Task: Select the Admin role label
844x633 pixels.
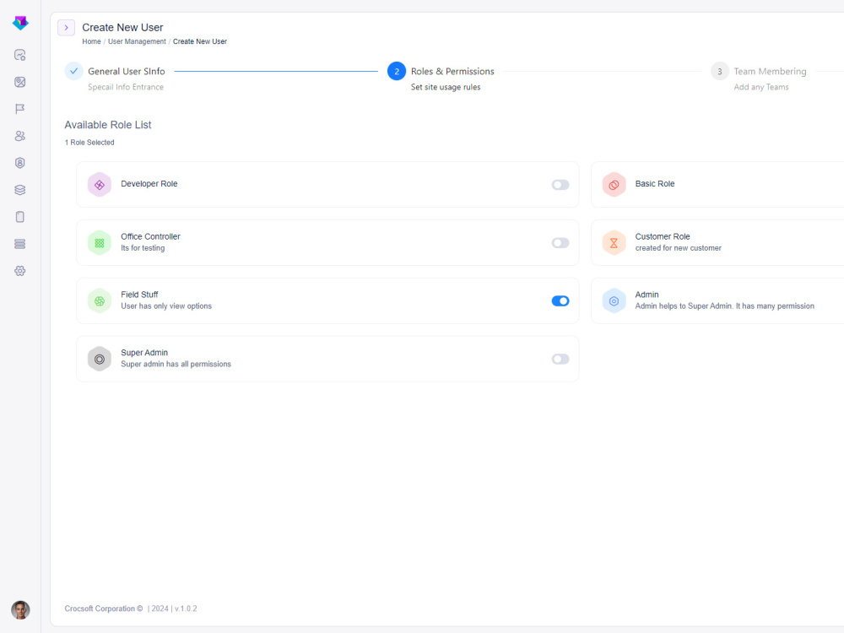Action: coord(647,295)
